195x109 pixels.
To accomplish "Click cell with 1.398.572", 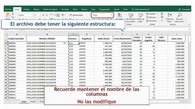I will 104,43.
